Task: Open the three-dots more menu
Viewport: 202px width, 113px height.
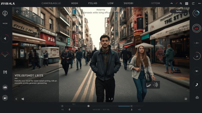Action: point(199,4)
